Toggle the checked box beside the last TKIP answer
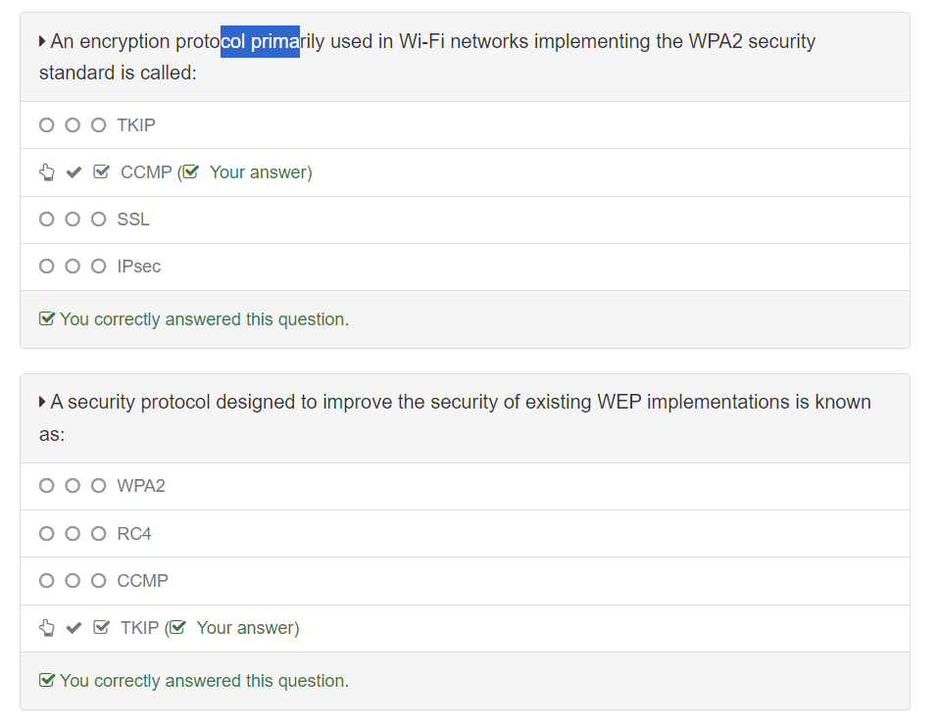 tap(101, 628)
